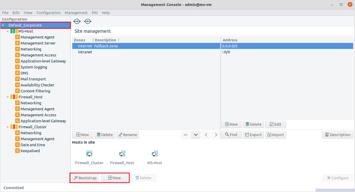The height and width of the screenshot is (192, 355).
Task: Click the commit arrow icon in the toolbar
Action: point(77,21)
